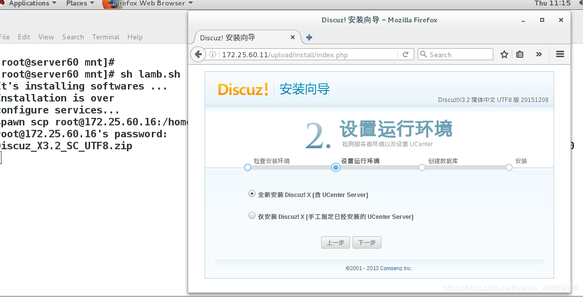
Task: Maximize the Firefox window
Action: click(542, 20)
